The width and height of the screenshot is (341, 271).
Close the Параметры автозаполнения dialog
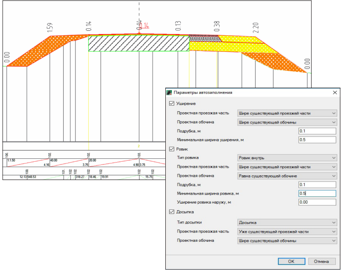pyautogui.click(x=335, y=93)
